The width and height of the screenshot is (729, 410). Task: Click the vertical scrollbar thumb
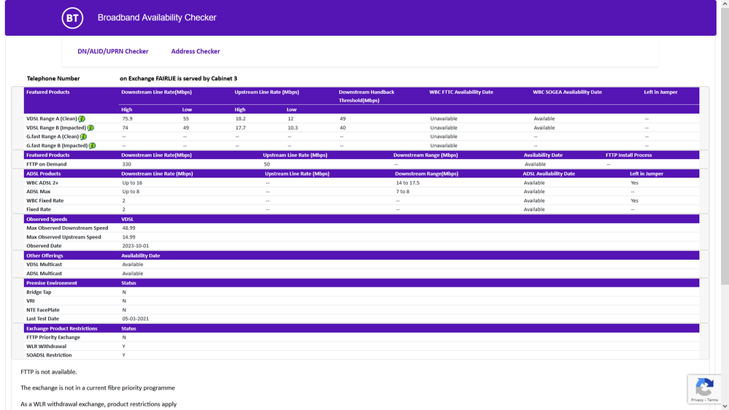(x=724, y=146)
